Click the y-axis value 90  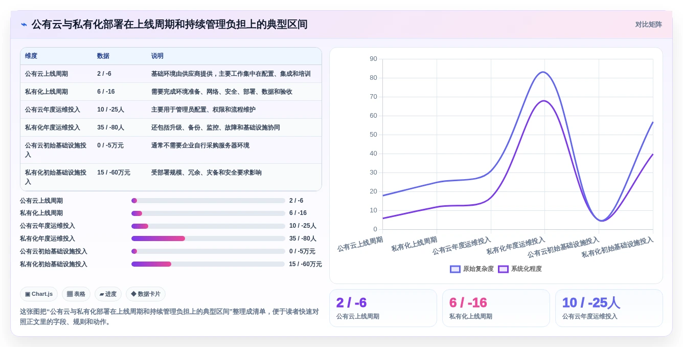pyautogui.click(x=373, y=59)
